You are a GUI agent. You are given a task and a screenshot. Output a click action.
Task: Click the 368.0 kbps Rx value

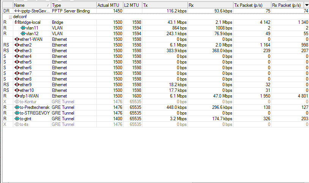click(222, 51)
